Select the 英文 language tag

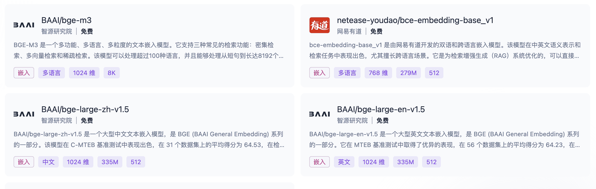(x=344, y=162)
